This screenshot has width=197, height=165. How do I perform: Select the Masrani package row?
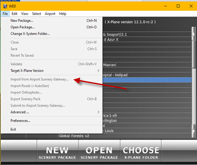click(x=147, y=65)
